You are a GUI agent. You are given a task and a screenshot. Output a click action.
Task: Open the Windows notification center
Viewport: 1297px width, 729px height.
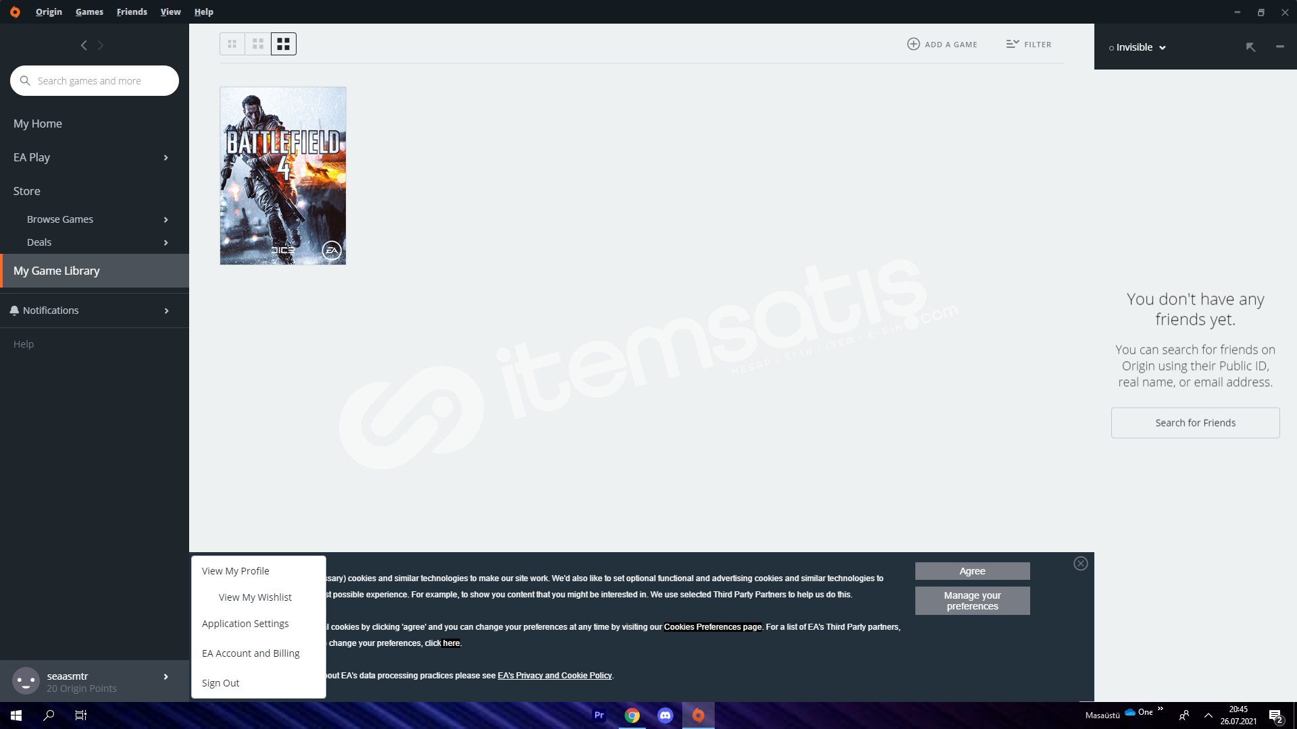coord(1276,715)
